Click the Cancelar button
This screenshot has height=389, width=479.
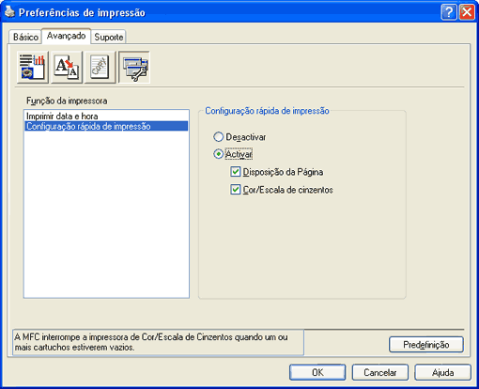tap(380, 372)
